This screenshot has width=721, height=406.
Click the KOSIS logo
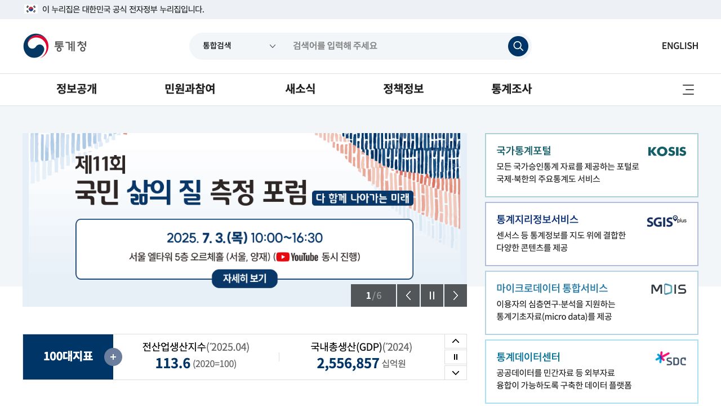tap(667, 151)
